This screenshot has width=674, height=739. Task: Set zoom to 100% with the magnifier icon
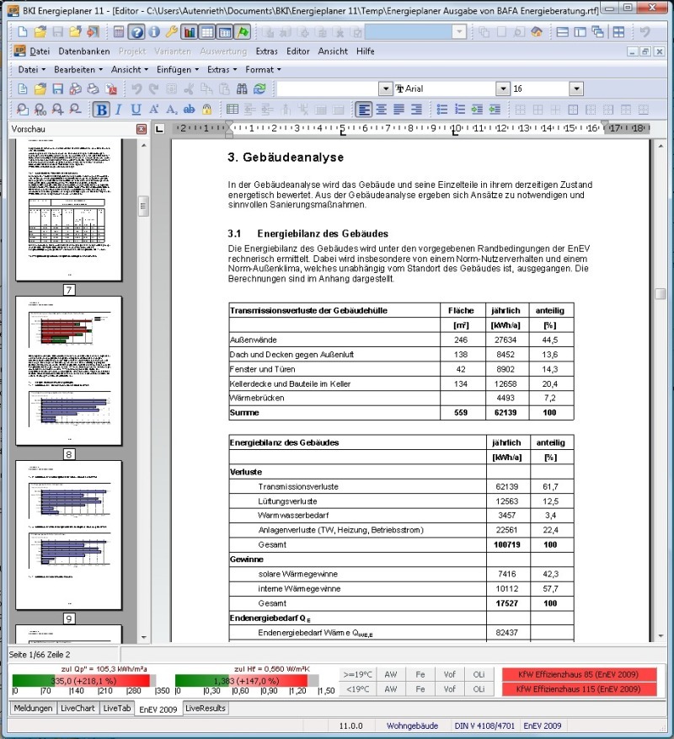pyautogui.click(x=40, y=110)
